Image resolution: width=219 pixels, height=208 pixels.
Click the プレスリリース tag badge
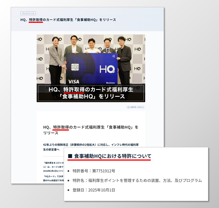point(28,13)
